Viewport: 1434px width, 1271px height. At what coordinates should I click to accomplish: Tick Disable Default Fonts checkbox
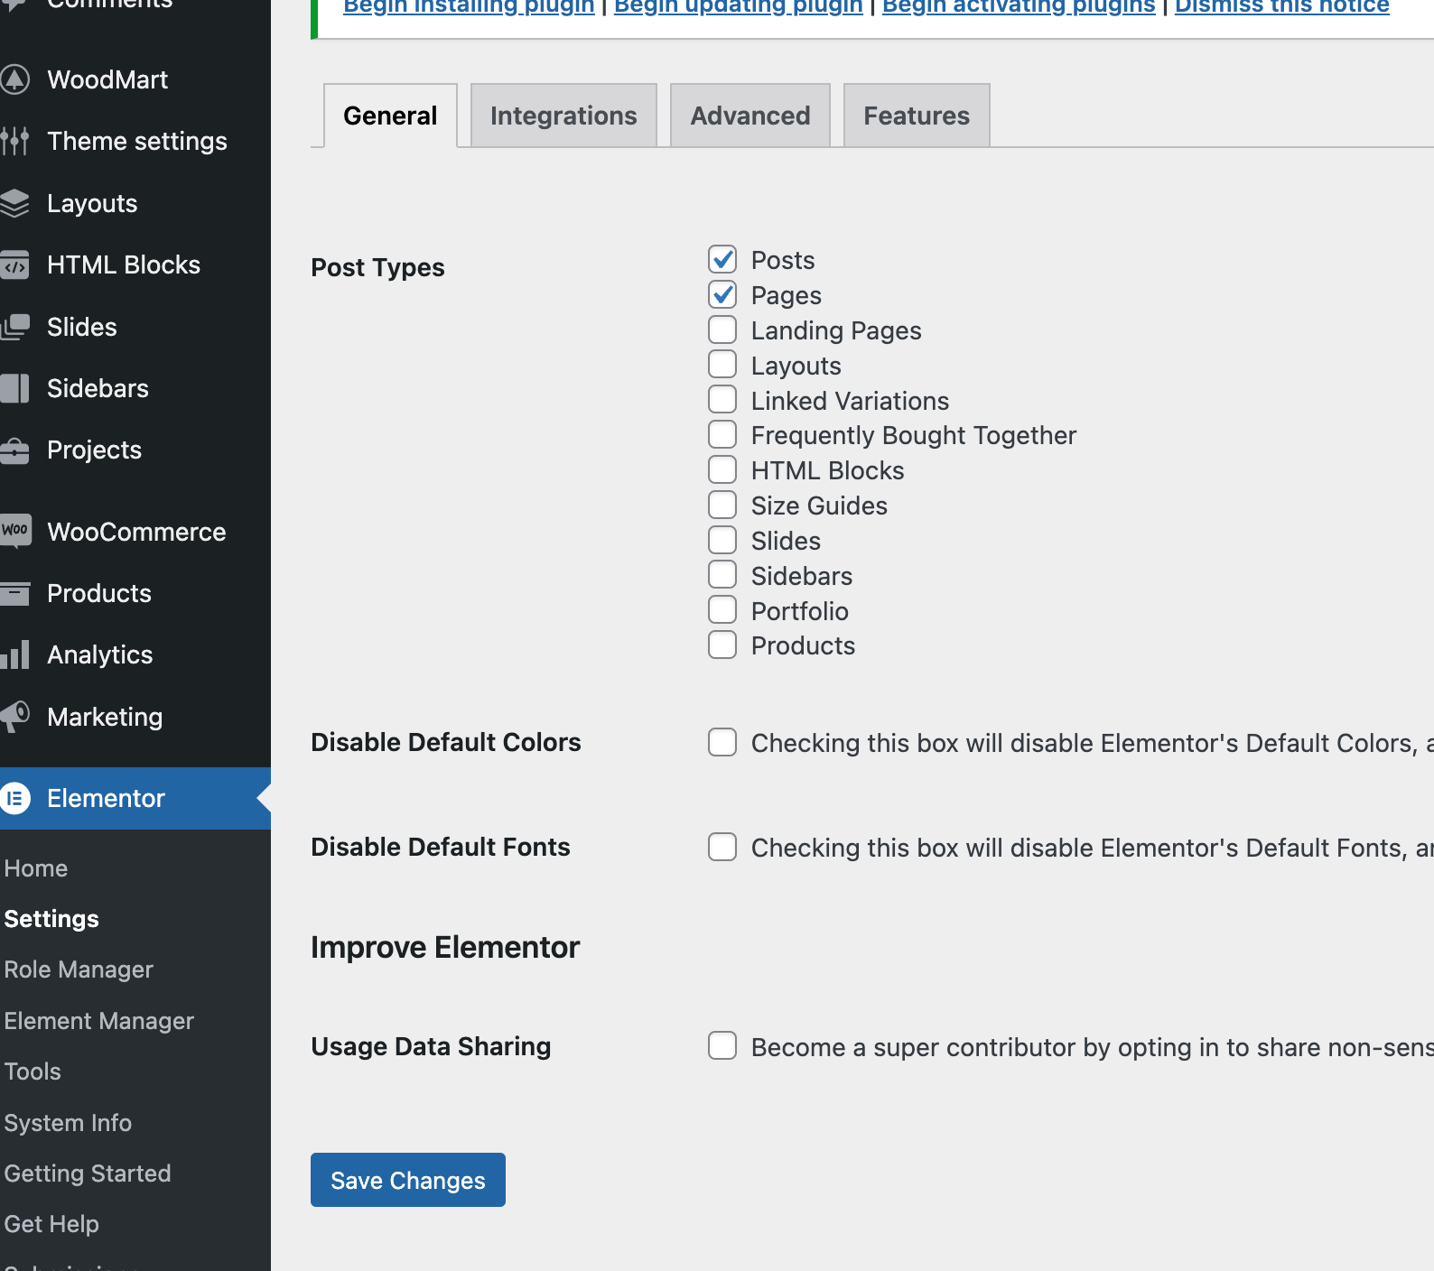722,847
